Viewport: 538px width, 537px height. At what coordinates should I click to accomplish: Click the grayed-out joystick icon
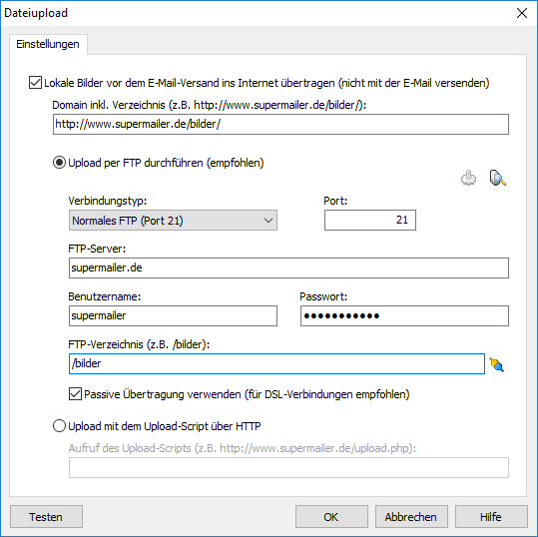tap(468, 178)
